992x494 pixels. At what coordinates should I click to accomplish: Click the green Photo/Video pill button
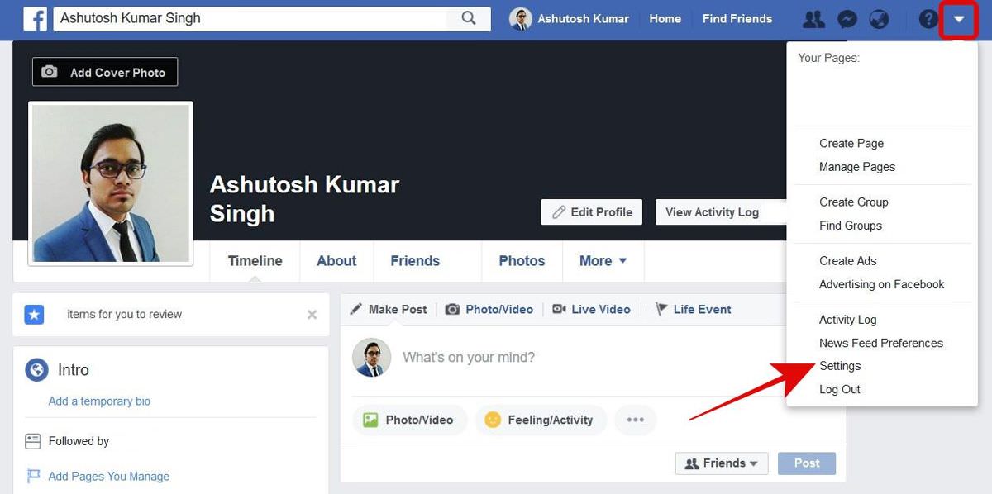pyautogui.click(x=409, y=420)
